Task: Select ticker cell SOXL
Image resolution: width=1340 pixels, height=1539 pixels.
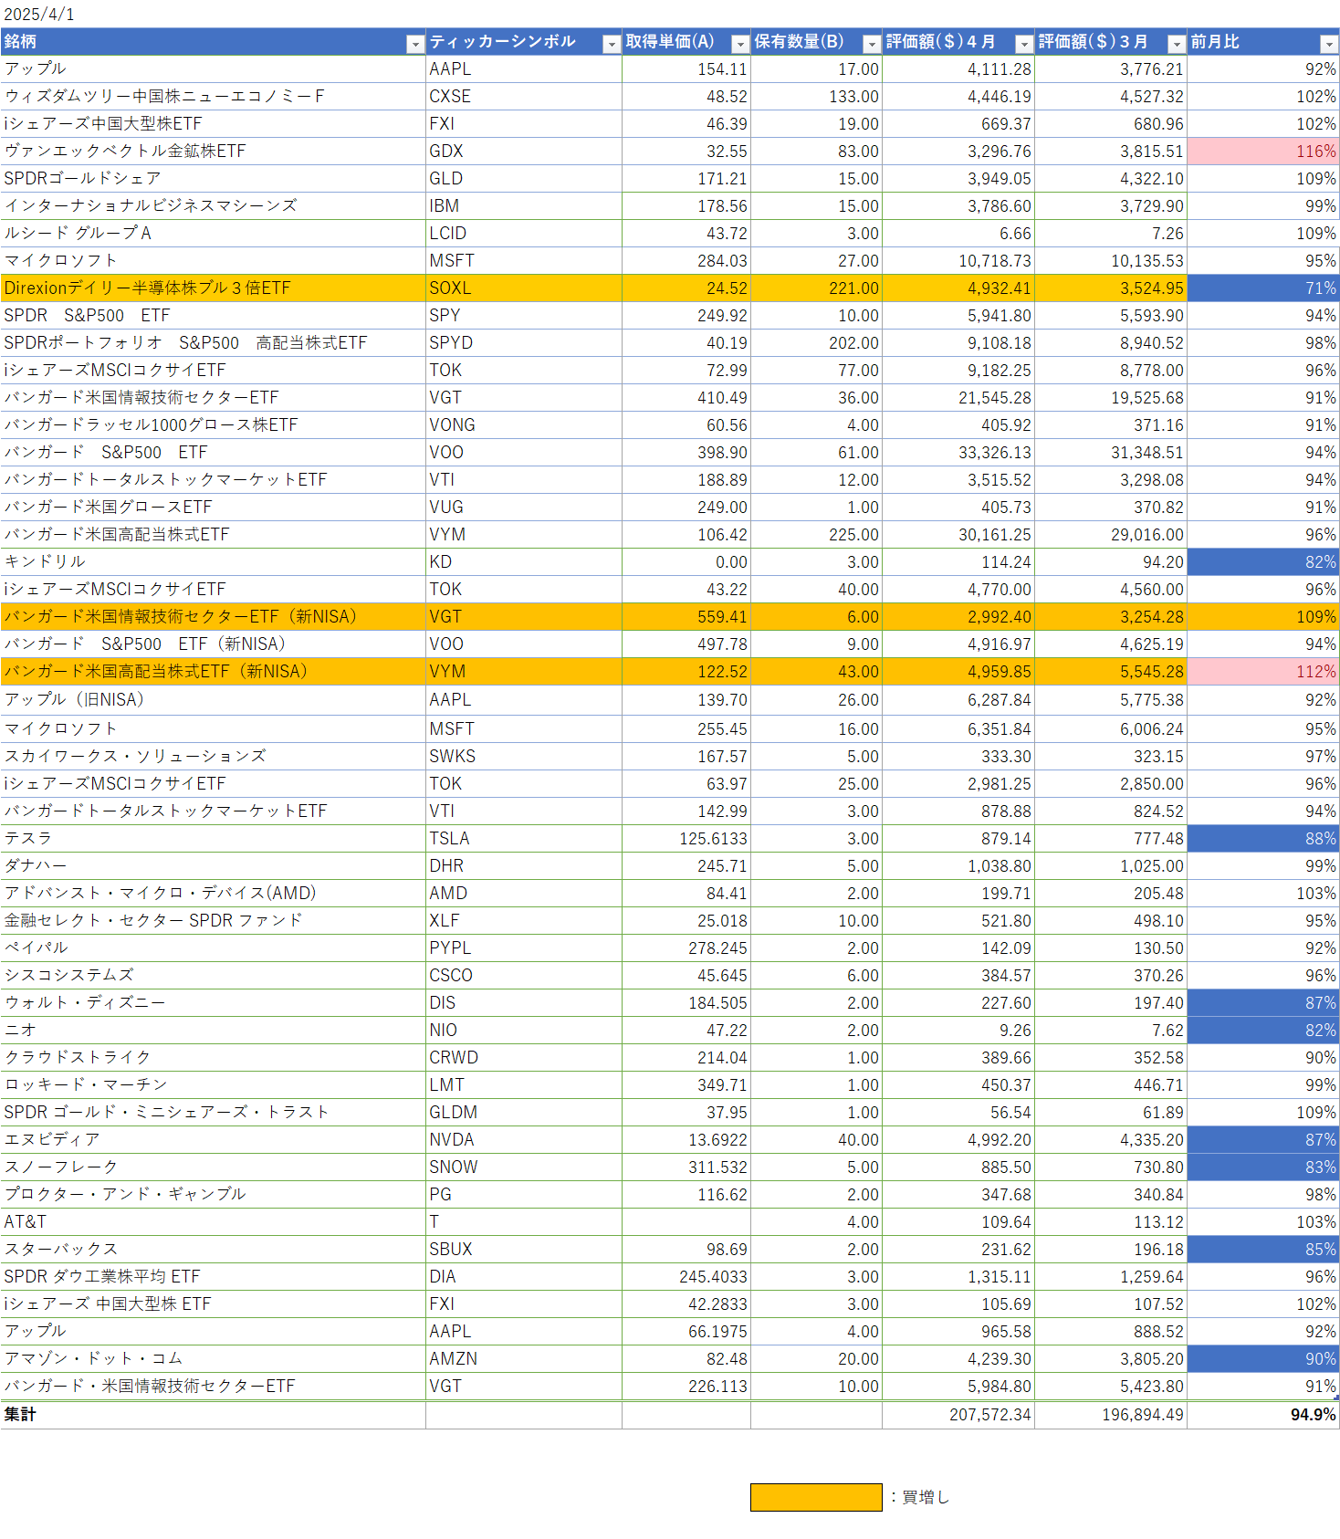Action: pyautogui.click(x=524, y=288)
